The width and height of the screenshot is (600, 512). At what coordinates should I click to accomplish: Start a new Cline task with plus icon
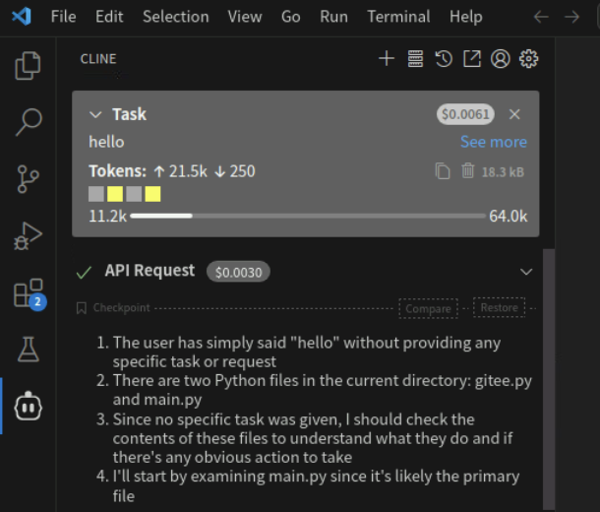[x=387, y=59]
